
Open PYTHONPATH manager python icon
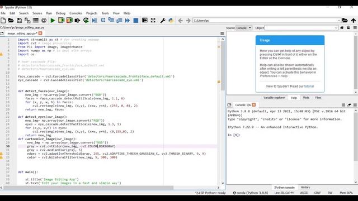click(x=171, y=21)
